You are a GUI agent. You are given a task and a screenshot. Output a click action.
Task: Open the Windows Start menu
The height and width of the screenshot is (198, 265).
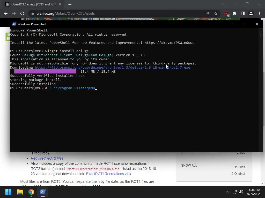click(8, 192)
